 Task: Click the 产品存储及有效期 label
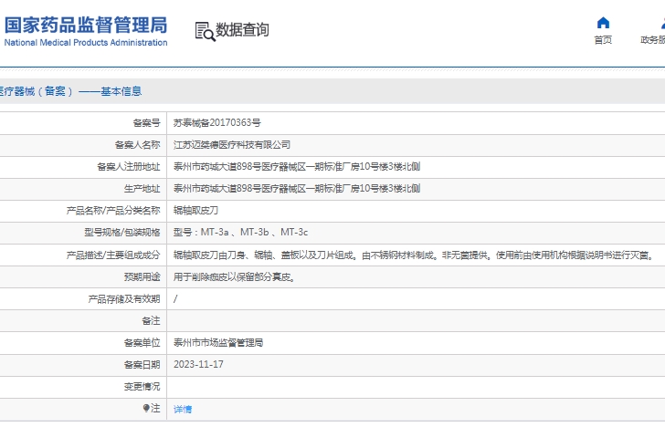pyautogui.click(x=124, y=299)
